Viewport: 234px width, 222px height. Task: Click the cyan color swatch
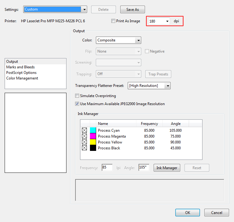tap(93, 130)
